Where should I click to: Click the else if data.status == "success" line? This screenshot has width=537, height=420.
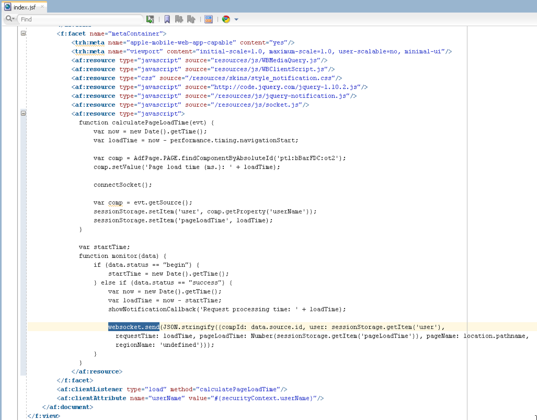(x=163, y=282)
